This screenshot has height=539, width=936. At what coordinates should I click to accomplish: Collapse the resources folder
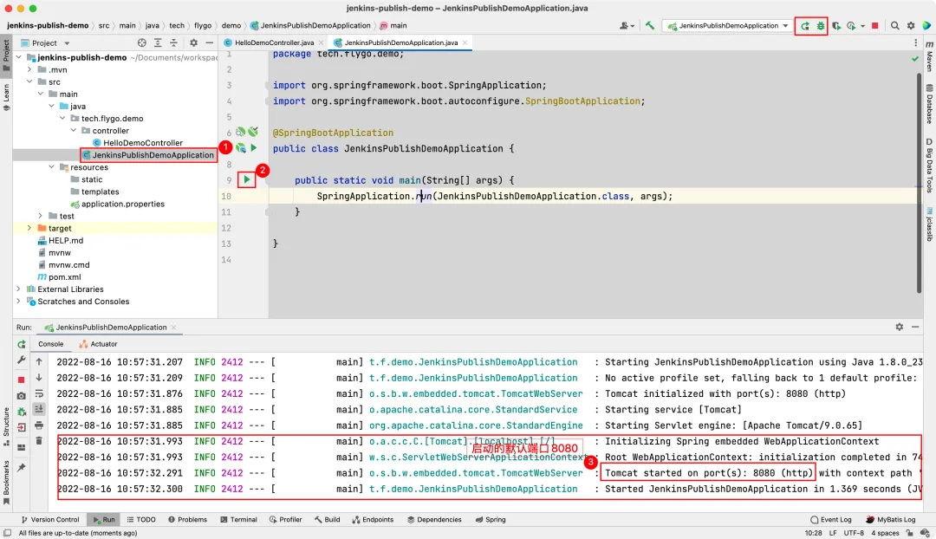pos(51,167)
